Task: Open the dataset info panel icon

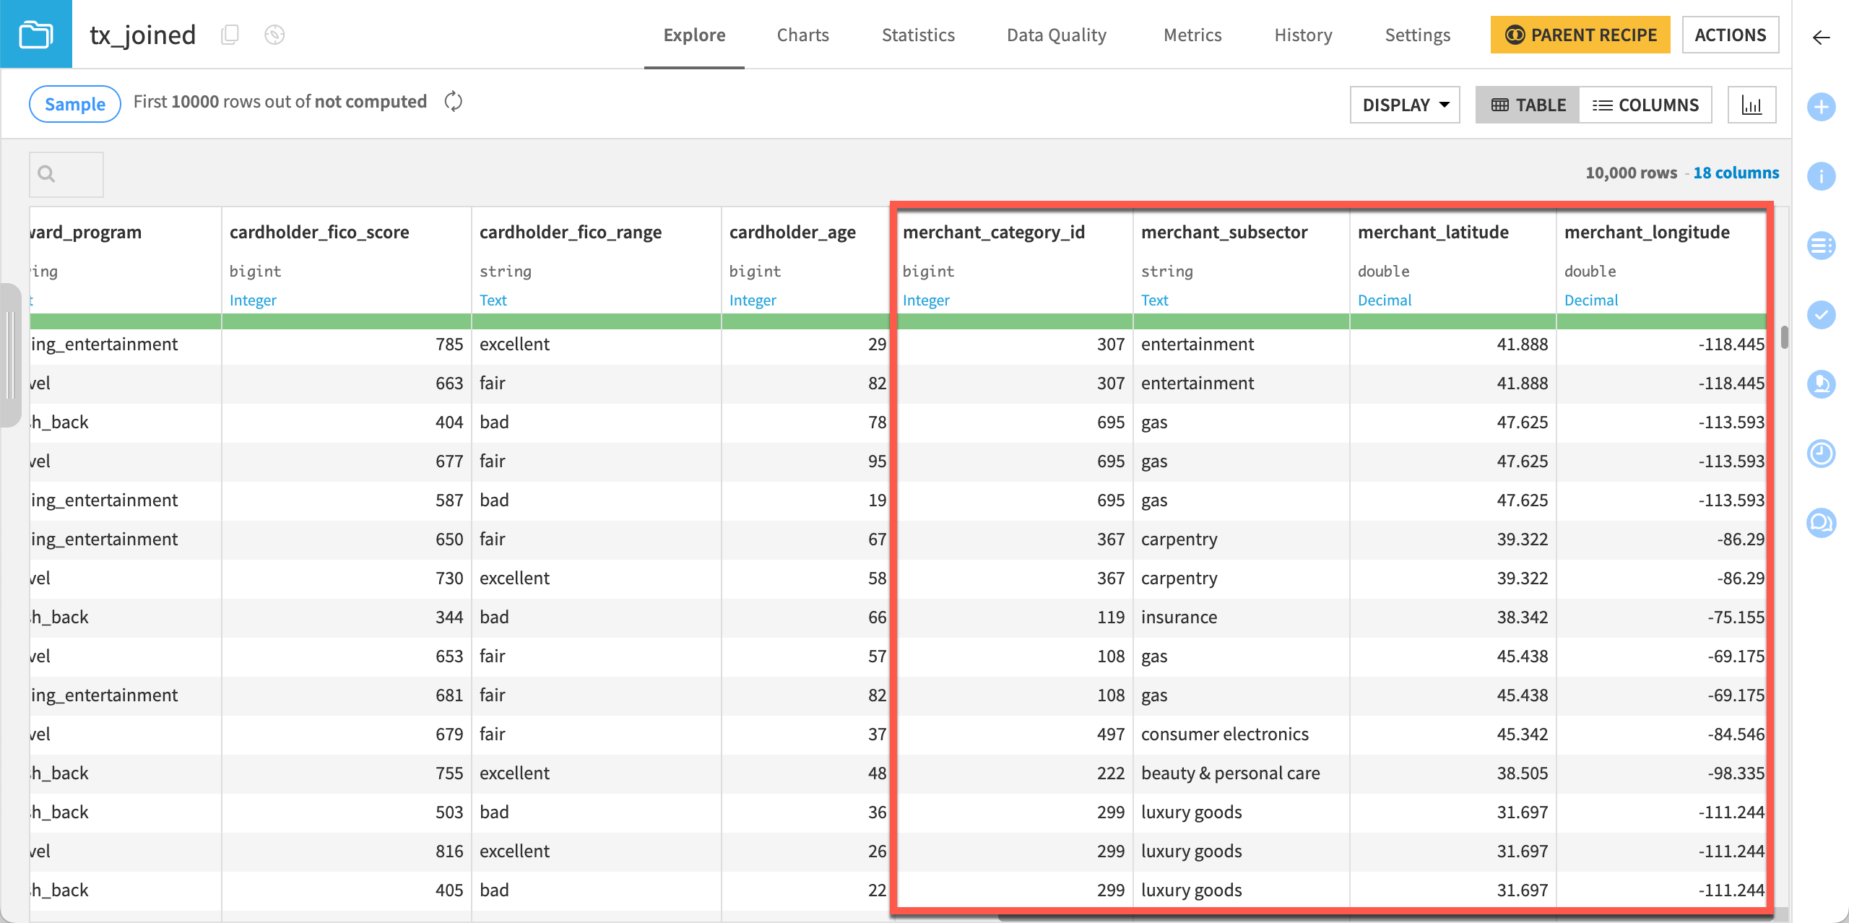Action: tap(1822, 175)
